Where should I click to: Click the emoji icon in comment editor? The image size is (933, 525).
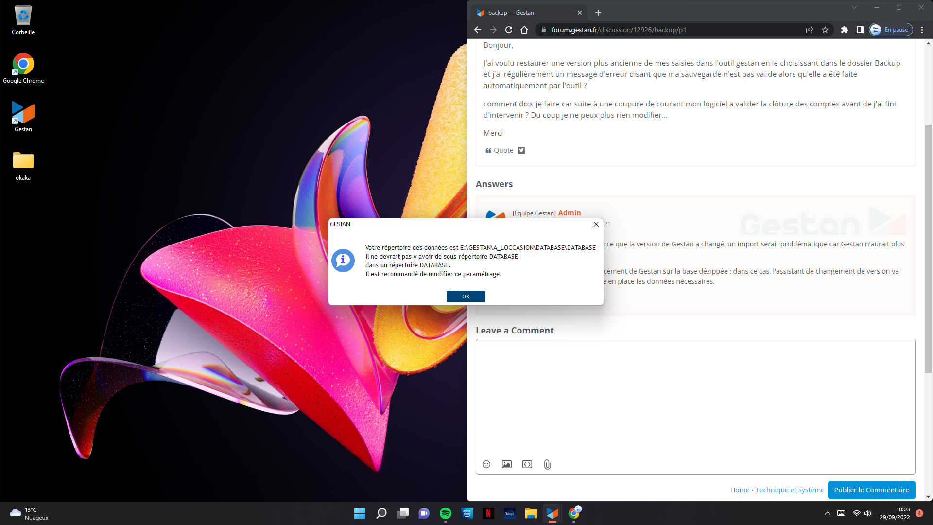486,464
